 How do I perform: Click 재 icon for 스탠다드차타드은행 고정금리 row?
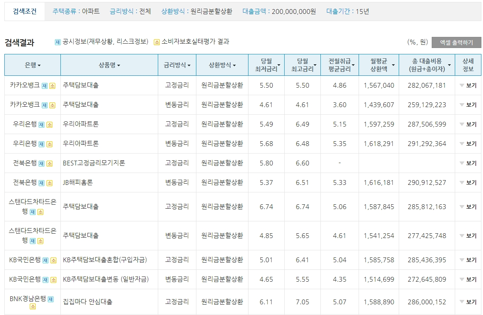tap(33, 212)
